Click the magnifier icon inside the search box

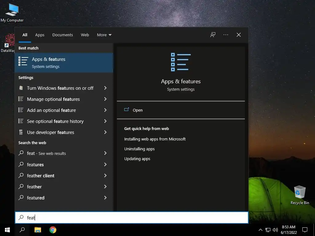(21, 217)
